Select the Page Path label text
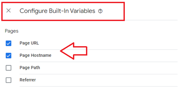The height and width of the screenshot is (96, 191). tap(30, 68)
